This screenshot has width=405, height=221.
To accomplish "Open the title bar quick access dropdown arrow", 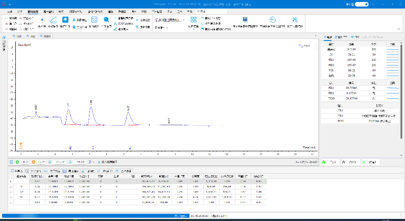I will click(10, 4).
